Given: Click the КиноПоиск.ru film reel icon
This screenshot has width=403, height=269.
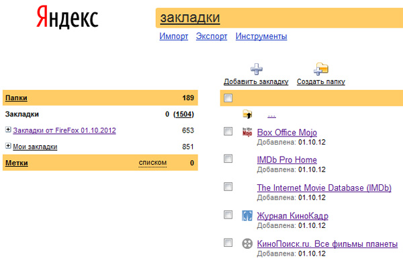Looking at the screenshot, I should [x=247, y=243].
